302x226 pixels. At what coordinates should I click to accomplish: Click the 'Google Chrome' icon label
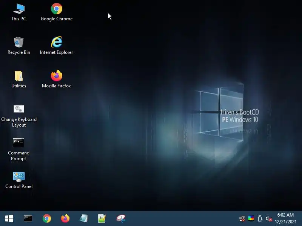click(57, 19)
